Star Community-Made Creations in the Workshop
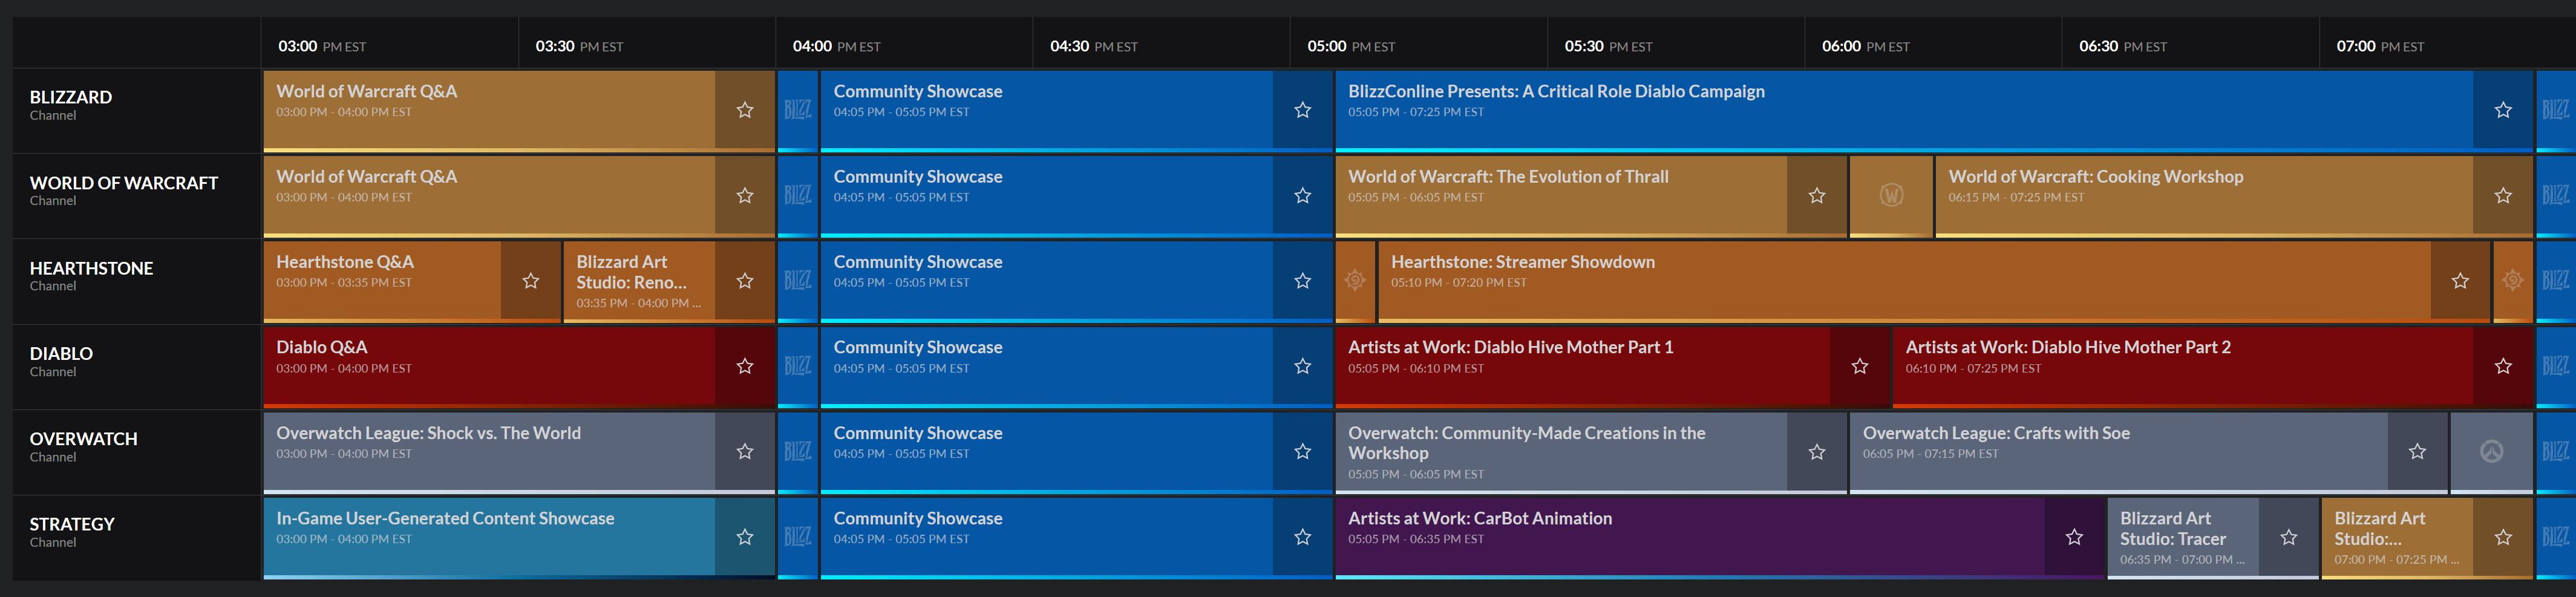This screenshot has width=2576, height=597. (1817, 452)
